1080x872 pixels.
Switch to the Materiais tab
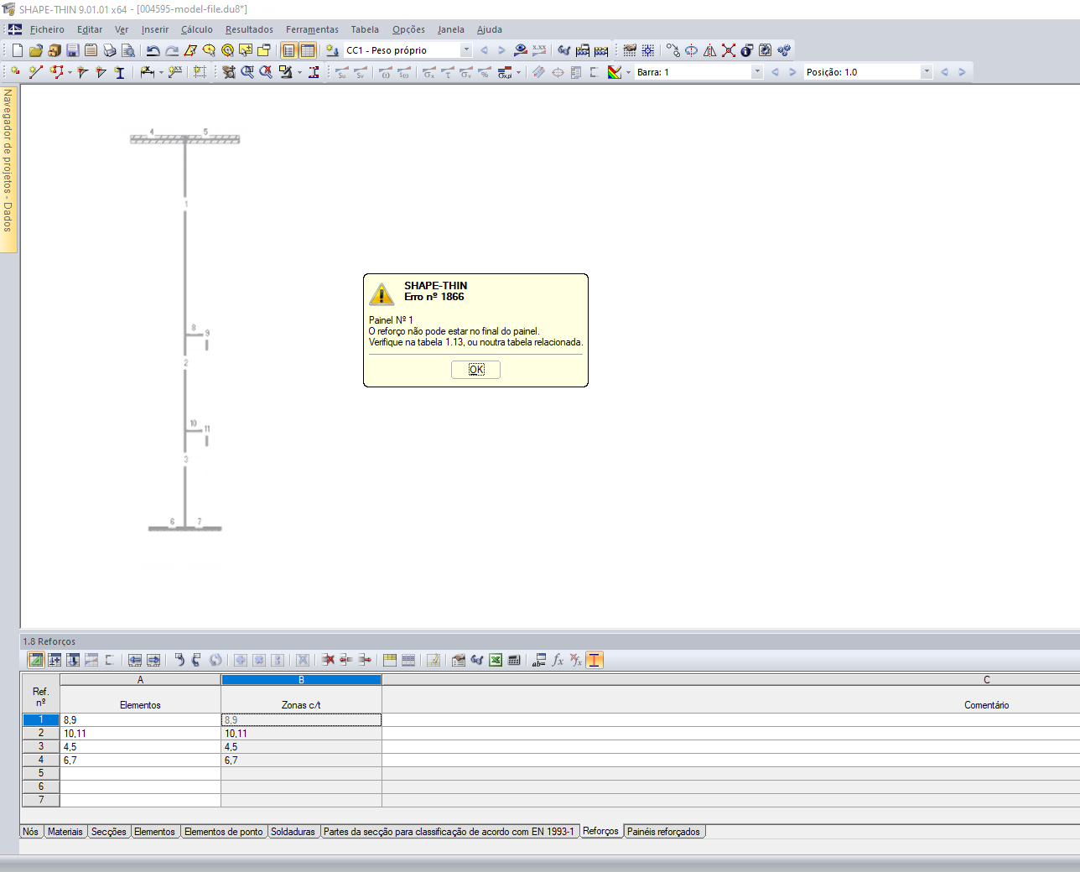tap(65, 832)
